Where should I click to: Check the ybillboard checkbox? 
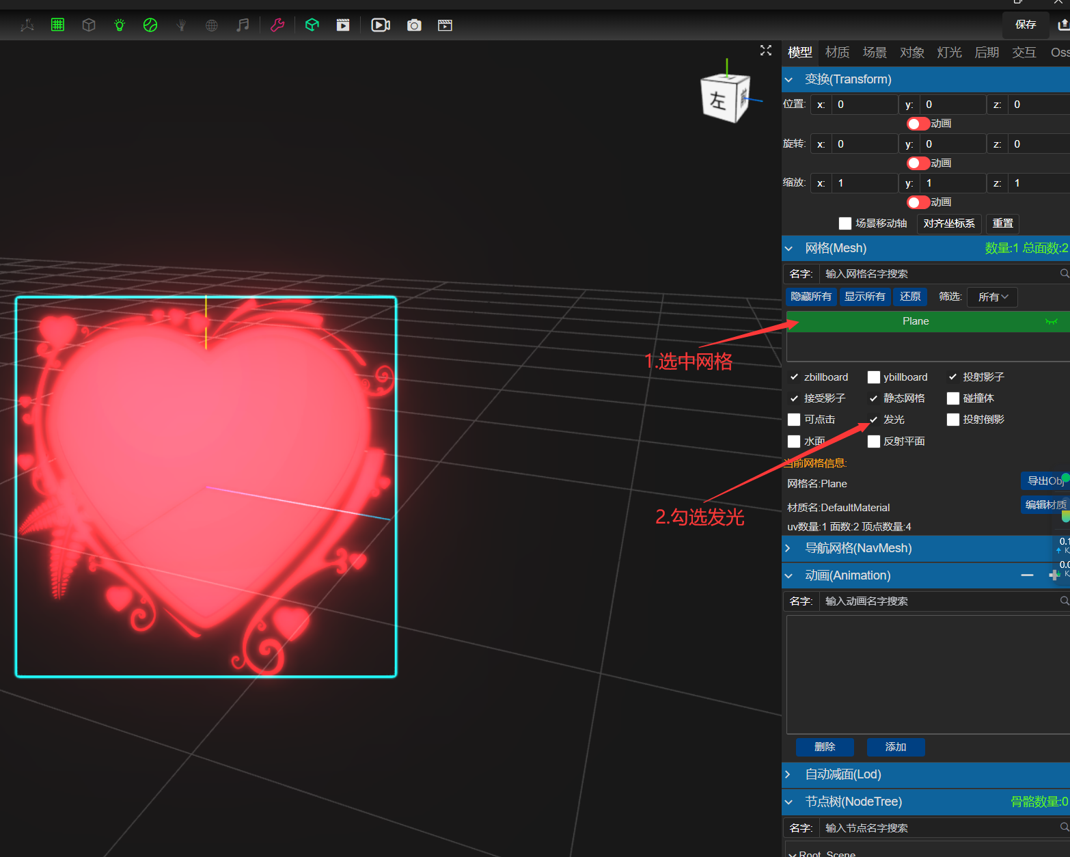tap(873, 377)
